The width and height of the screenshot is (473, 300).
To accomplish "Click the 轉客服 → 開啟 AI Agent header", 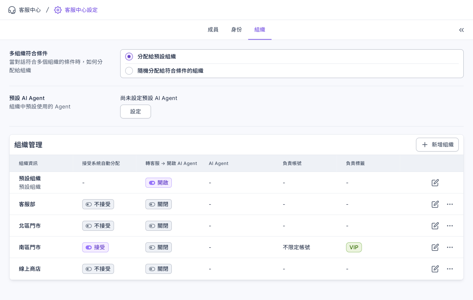I will [171, 163].
